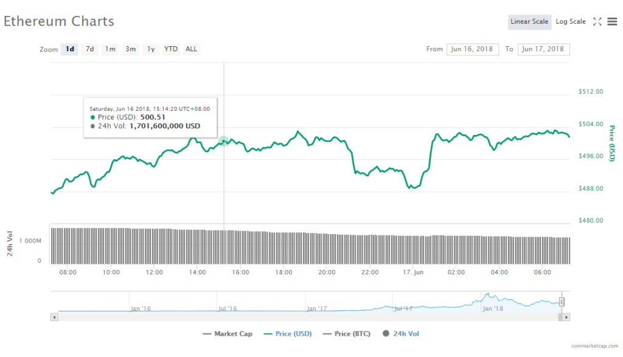
Task: Switch to Linear Scale
Action: (529, 22)
